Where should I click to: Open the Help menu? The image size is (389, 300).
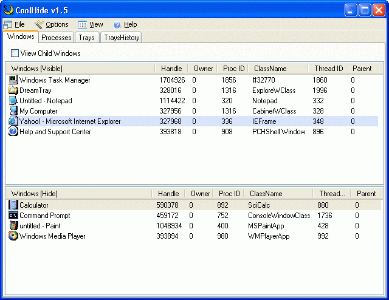(x=131, y=24)
